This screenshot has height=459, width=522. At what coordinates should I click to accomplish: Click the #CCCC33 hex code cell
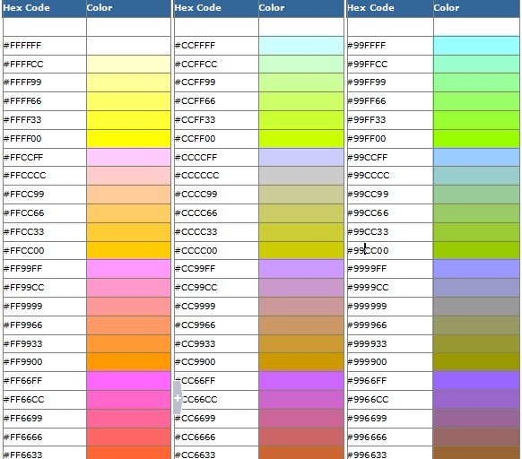[216, 232]
